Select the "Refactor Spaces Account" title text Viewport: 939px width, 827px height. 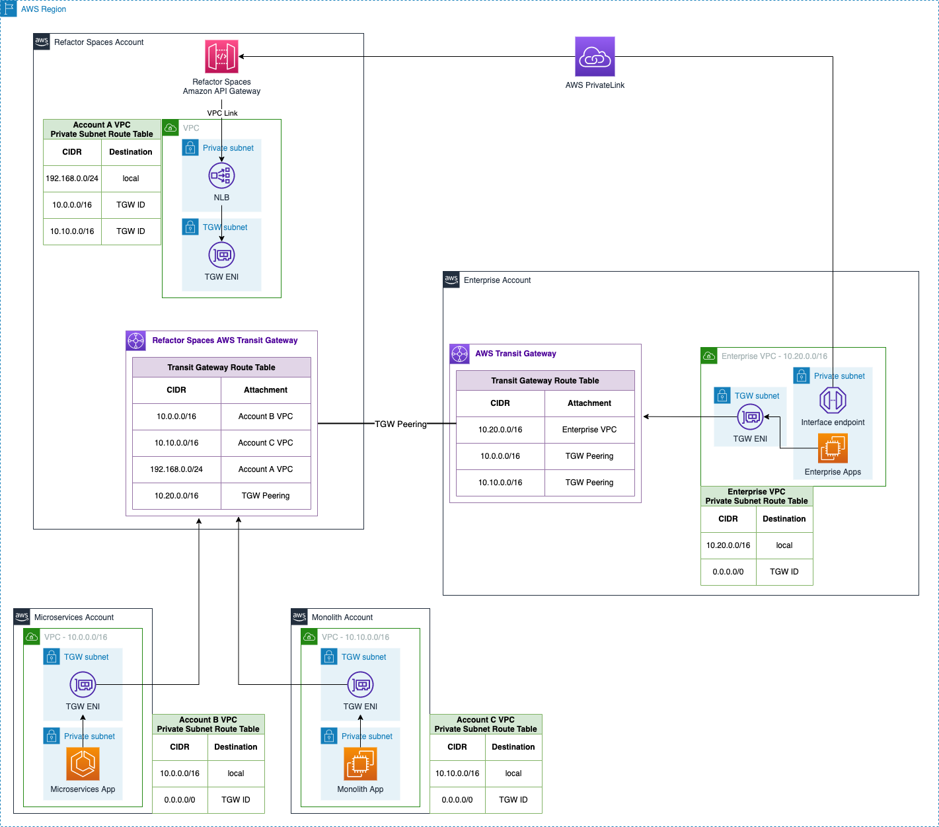[x=99, y=42]
